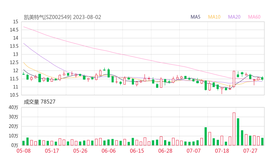Click the 07-27 date axis label
Screen dimensions: 268x159
[250, 151]
